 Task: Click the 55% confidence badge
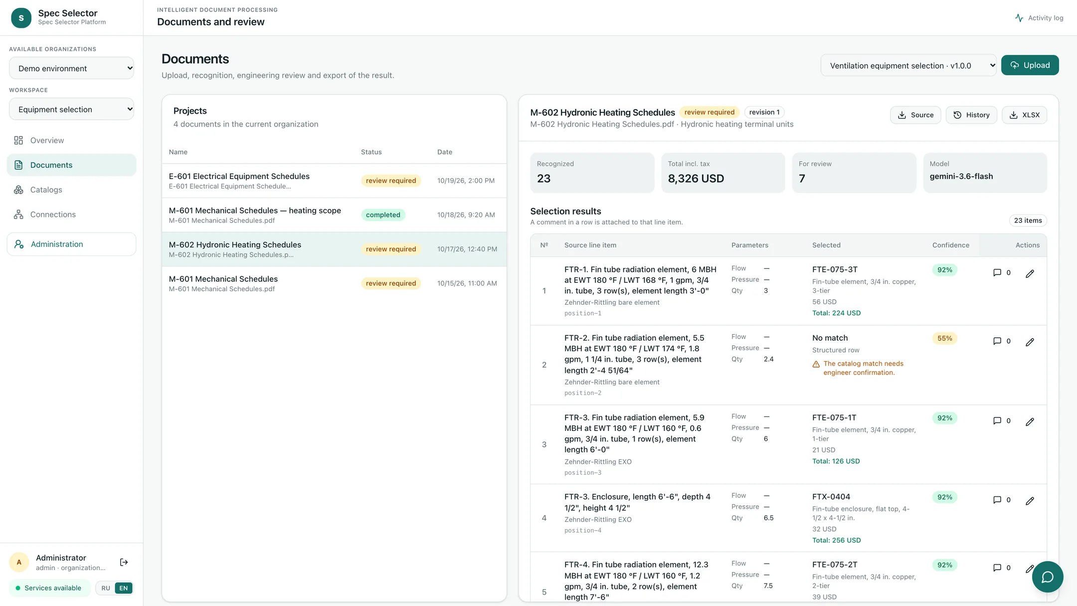click(944, 338)
